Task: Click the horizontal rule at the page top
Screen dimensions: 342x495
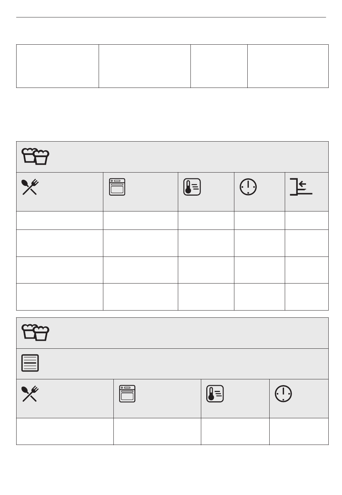Action: click(171, 17)
